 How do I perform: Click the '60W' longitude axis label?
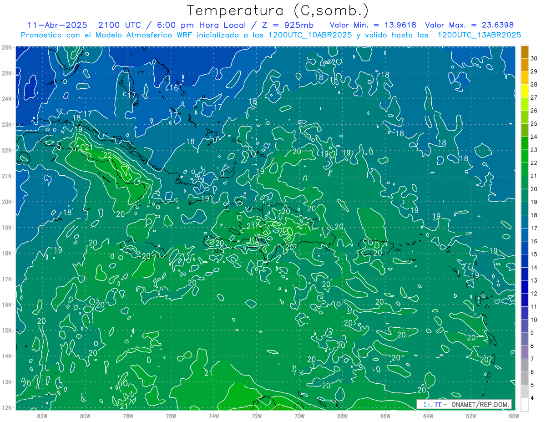[514, 416]
